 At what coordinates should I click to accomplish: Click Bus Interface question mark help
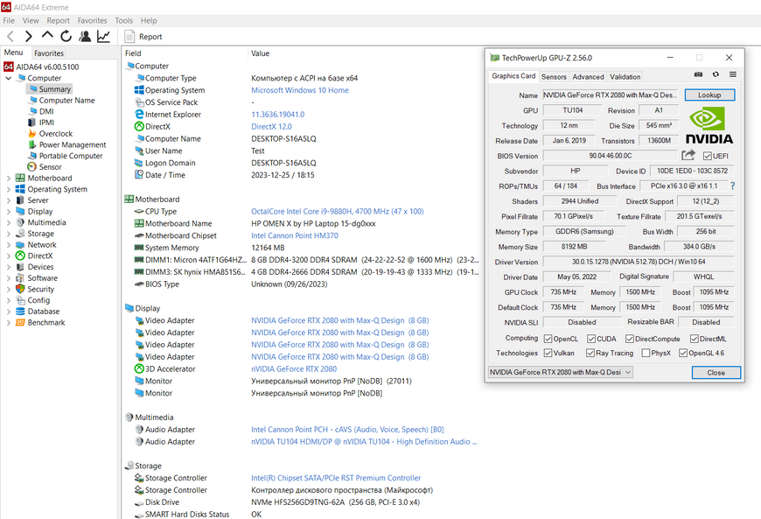click(732, 186)
